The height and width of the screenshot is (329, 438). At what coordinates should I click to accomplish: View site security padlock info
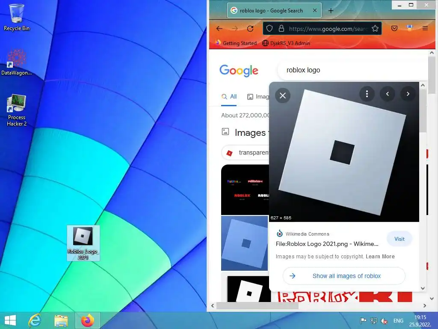(x=281, y=29)
